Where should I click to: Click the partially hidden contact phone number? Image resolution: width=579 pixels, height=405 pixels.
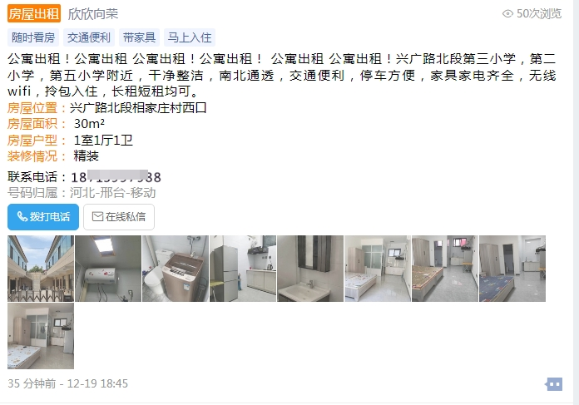116,177
